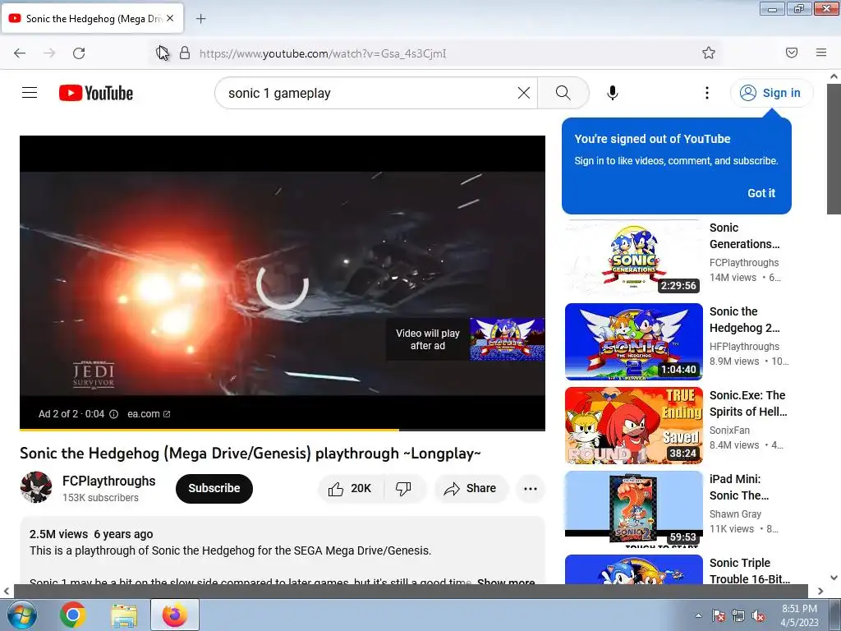Click the magnifier search button
The image size is (841, 631).
[x=563, y=93]
